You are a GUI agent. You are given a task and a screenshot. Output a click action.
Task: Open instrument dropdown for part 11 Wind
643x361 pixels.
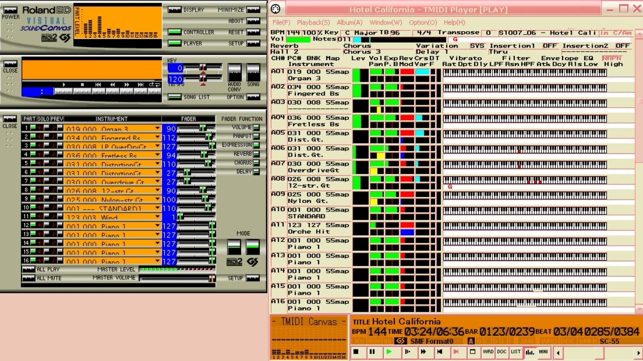coord(157,217)
